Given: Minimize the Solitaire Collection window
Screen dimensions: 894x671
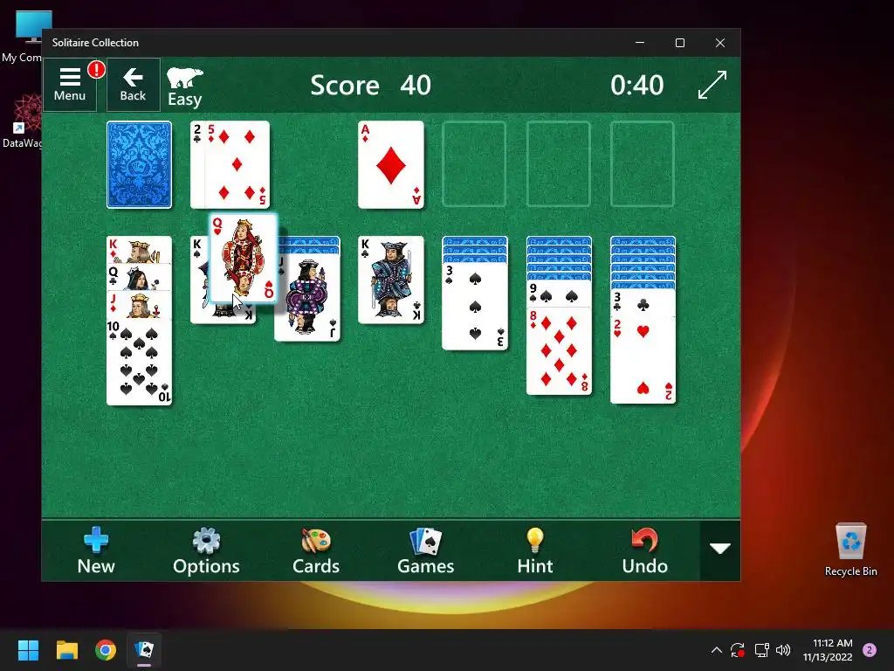Looking at the screenshot, I should pyautogui.click(x=640, y=43).
